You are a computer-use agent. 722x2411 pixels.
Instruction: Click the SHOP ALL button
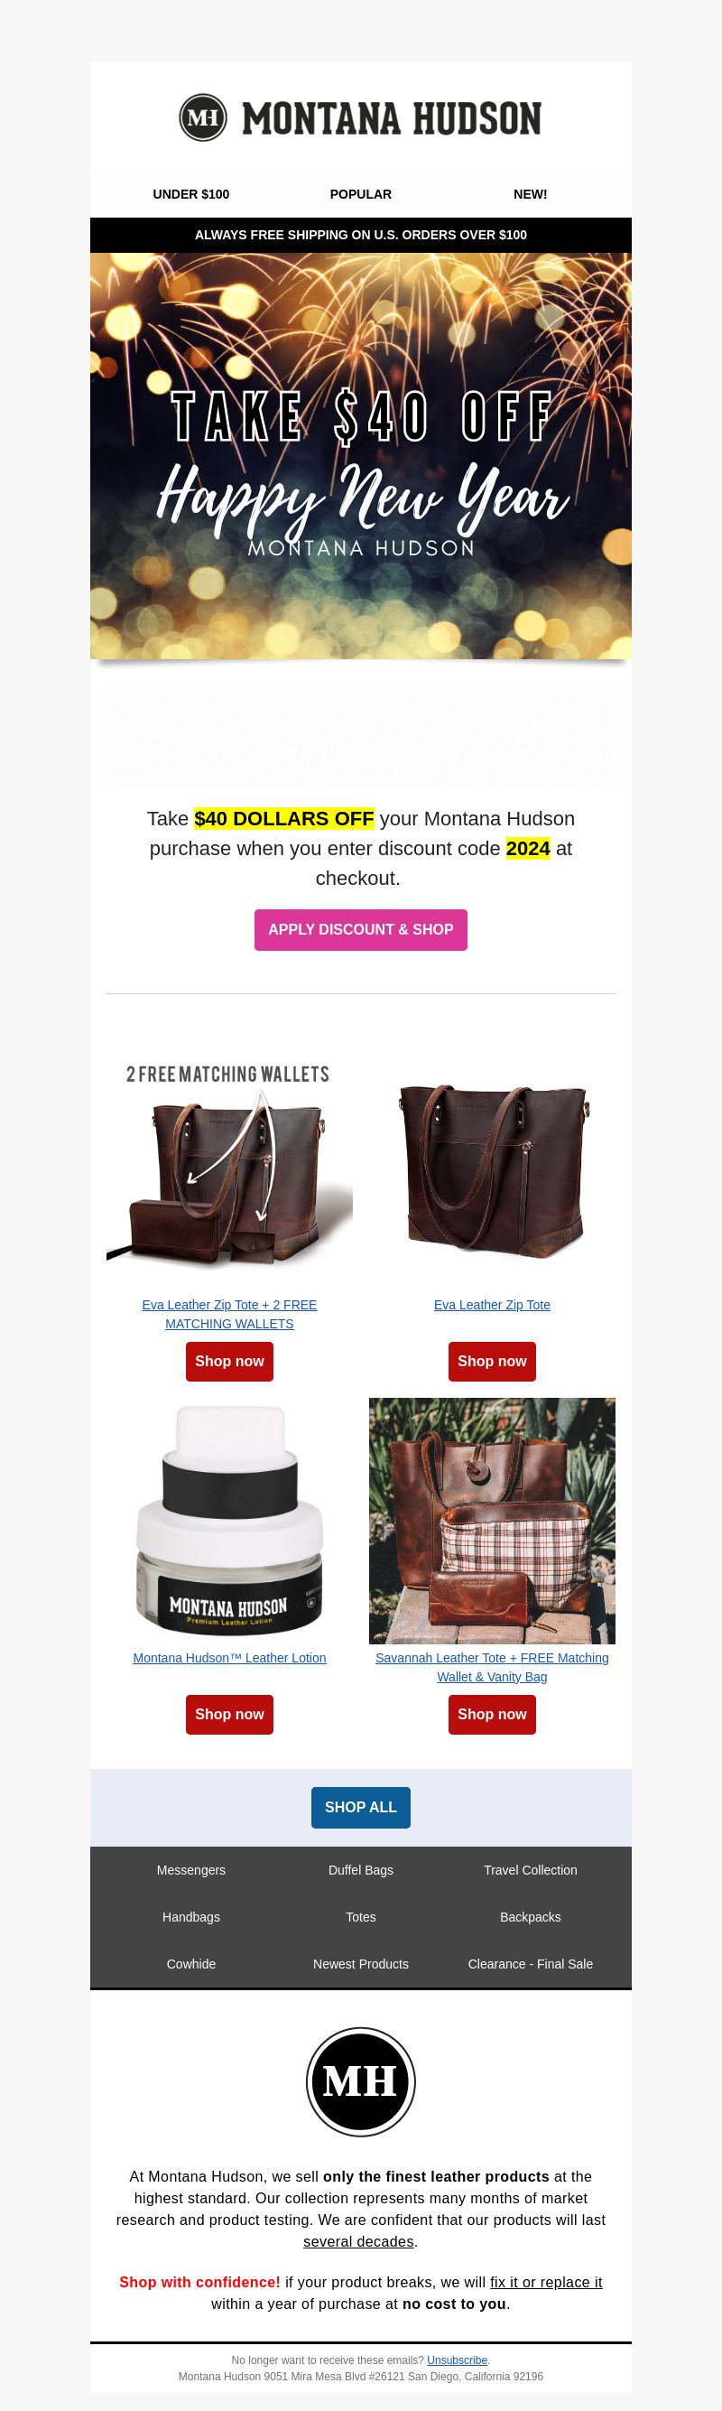(x=360, y=1807)
